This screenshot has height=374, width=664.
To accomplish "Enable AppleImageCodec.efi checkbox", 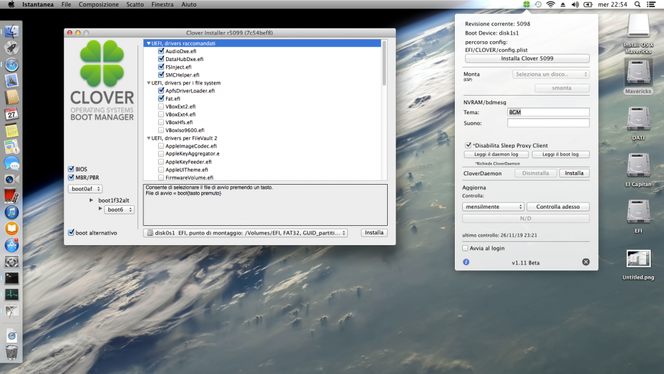I will click(161, 145).
